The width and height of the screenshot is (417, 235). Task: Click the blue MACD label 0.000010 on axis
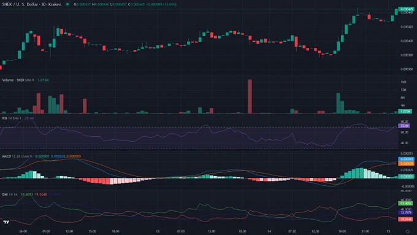click(x=406, y=159)
